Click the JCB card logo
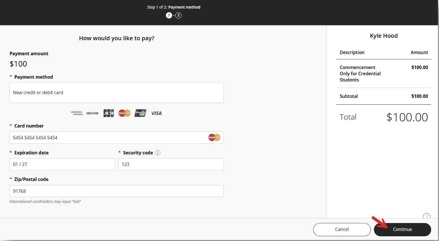 pos(108,113)
